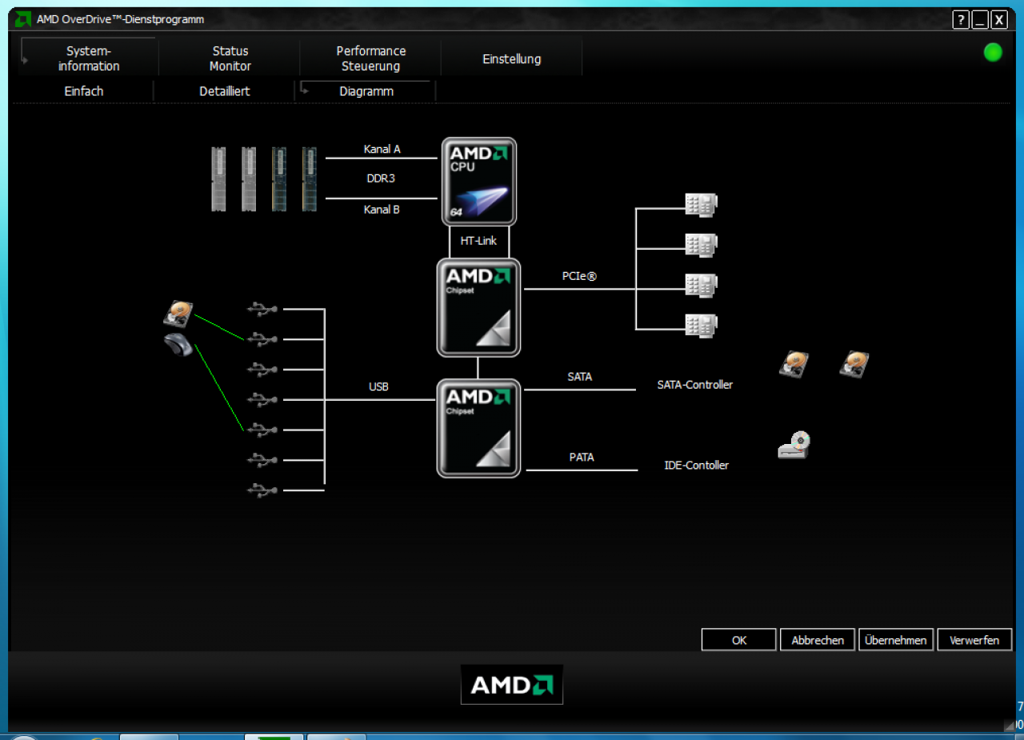
Task: Click the right SATA hard drive icon
Action: (854, 365)
